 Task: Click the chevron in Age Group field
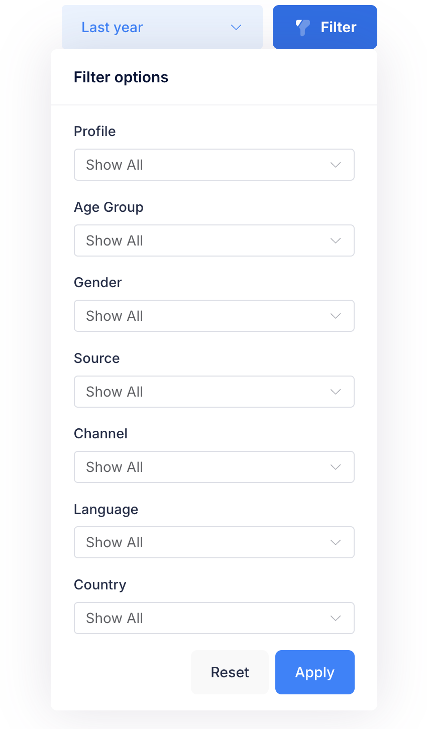pos(336,240)
